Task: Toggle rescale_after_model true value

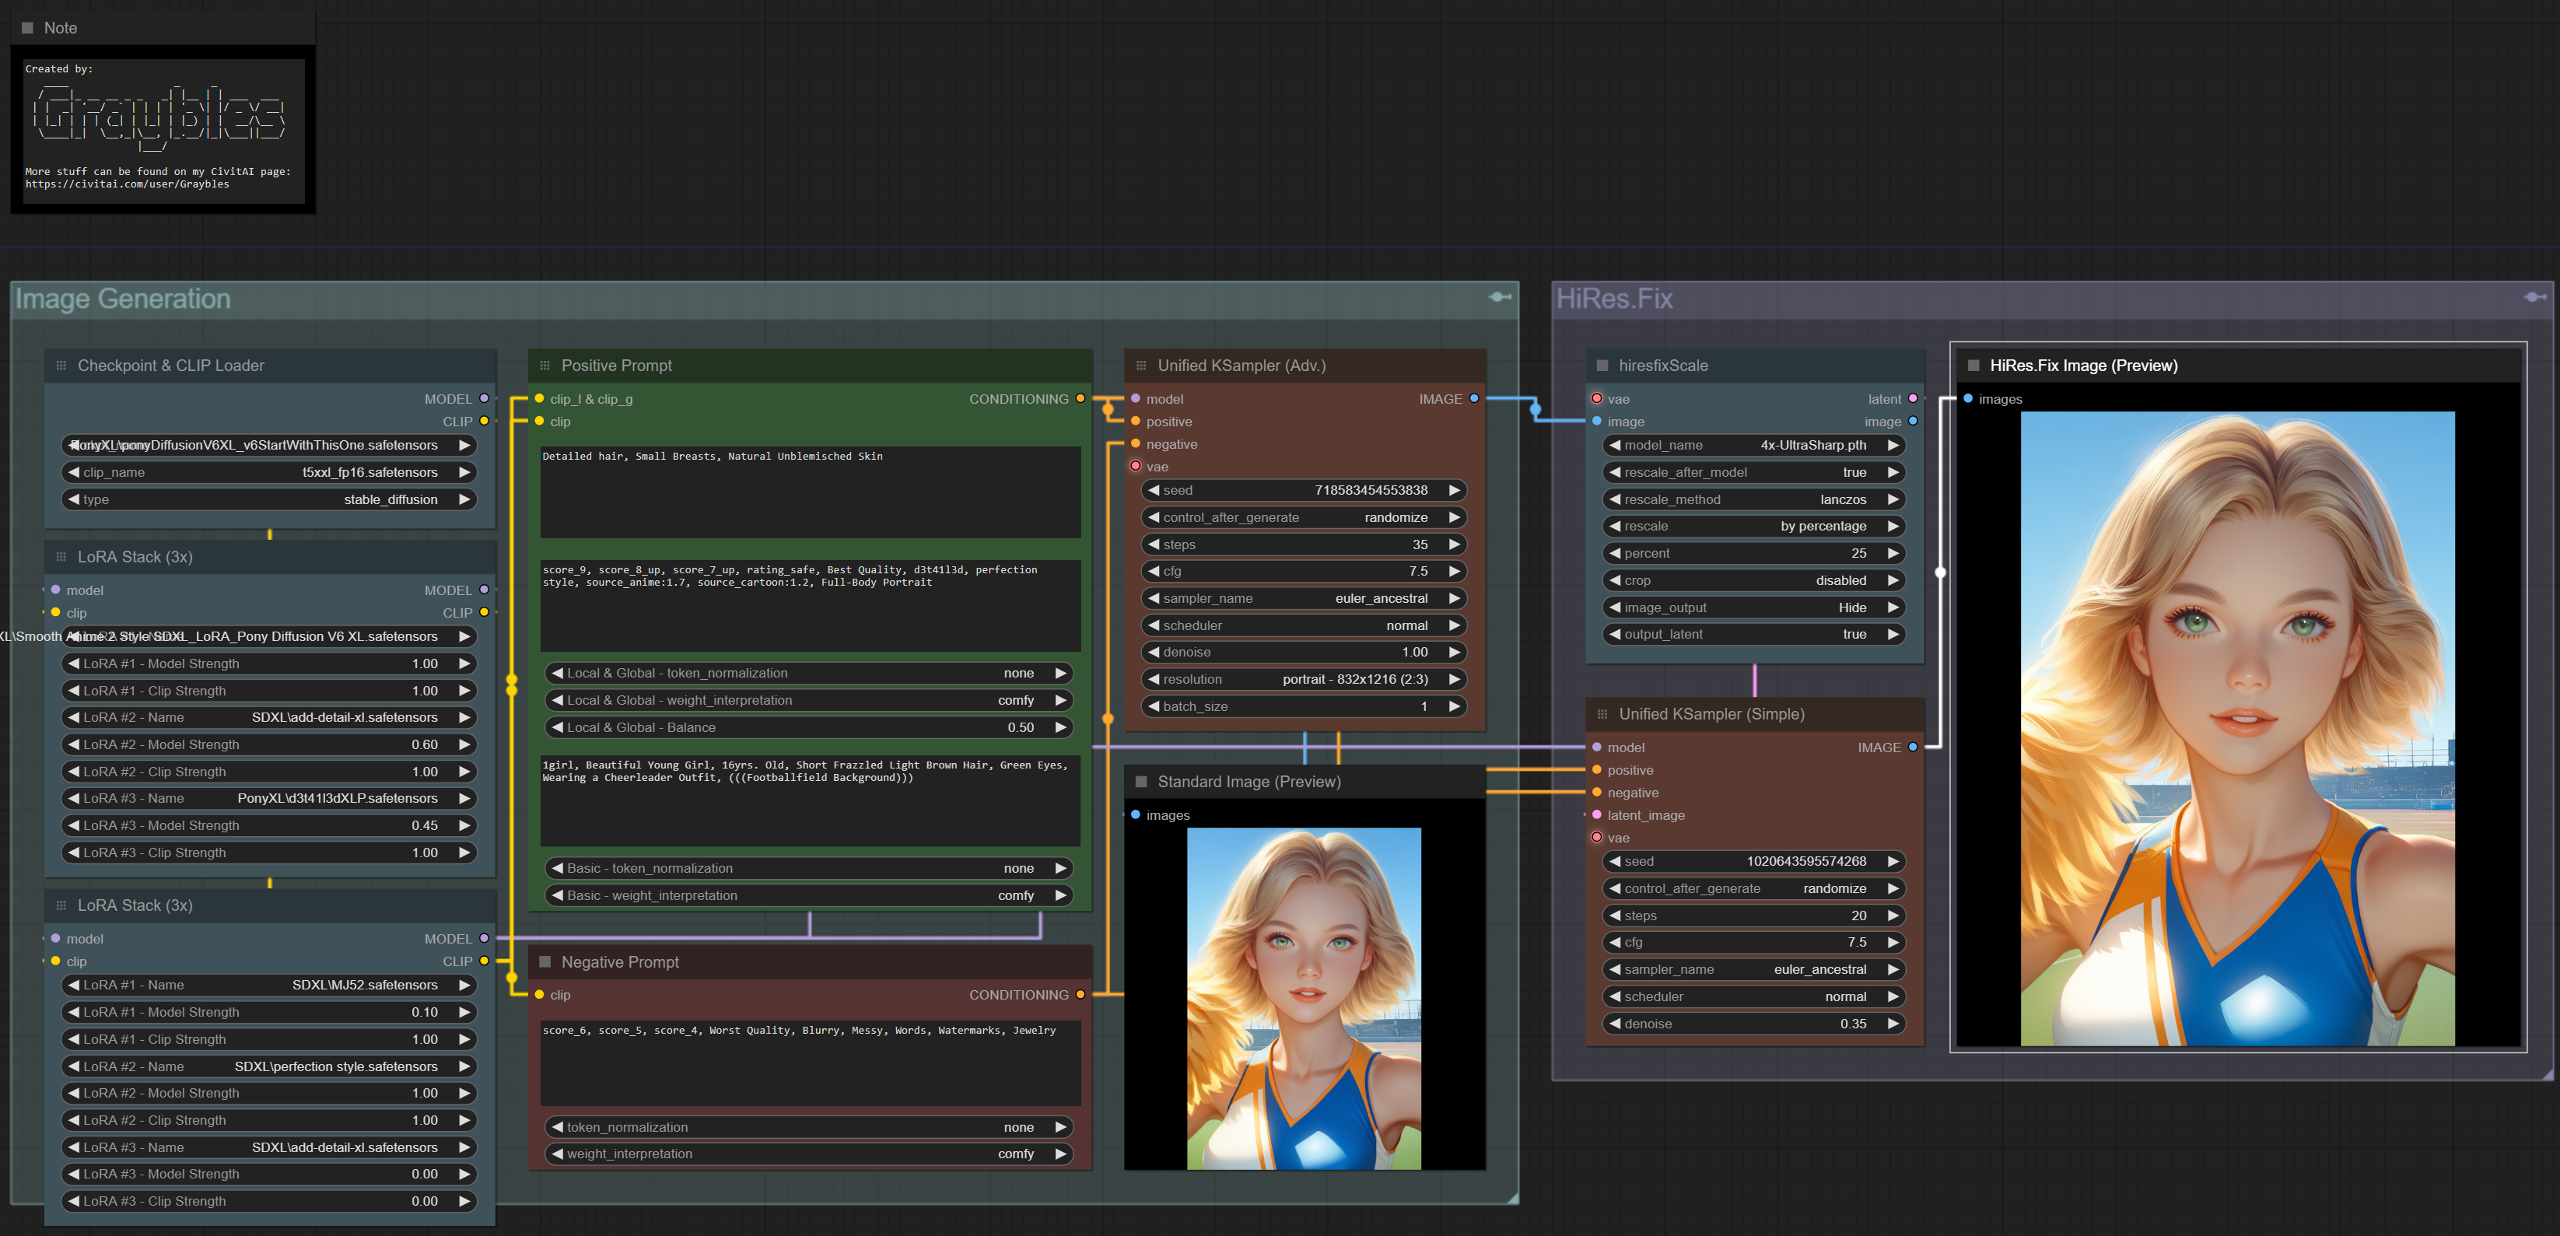Action: [x=1754, y=472]
